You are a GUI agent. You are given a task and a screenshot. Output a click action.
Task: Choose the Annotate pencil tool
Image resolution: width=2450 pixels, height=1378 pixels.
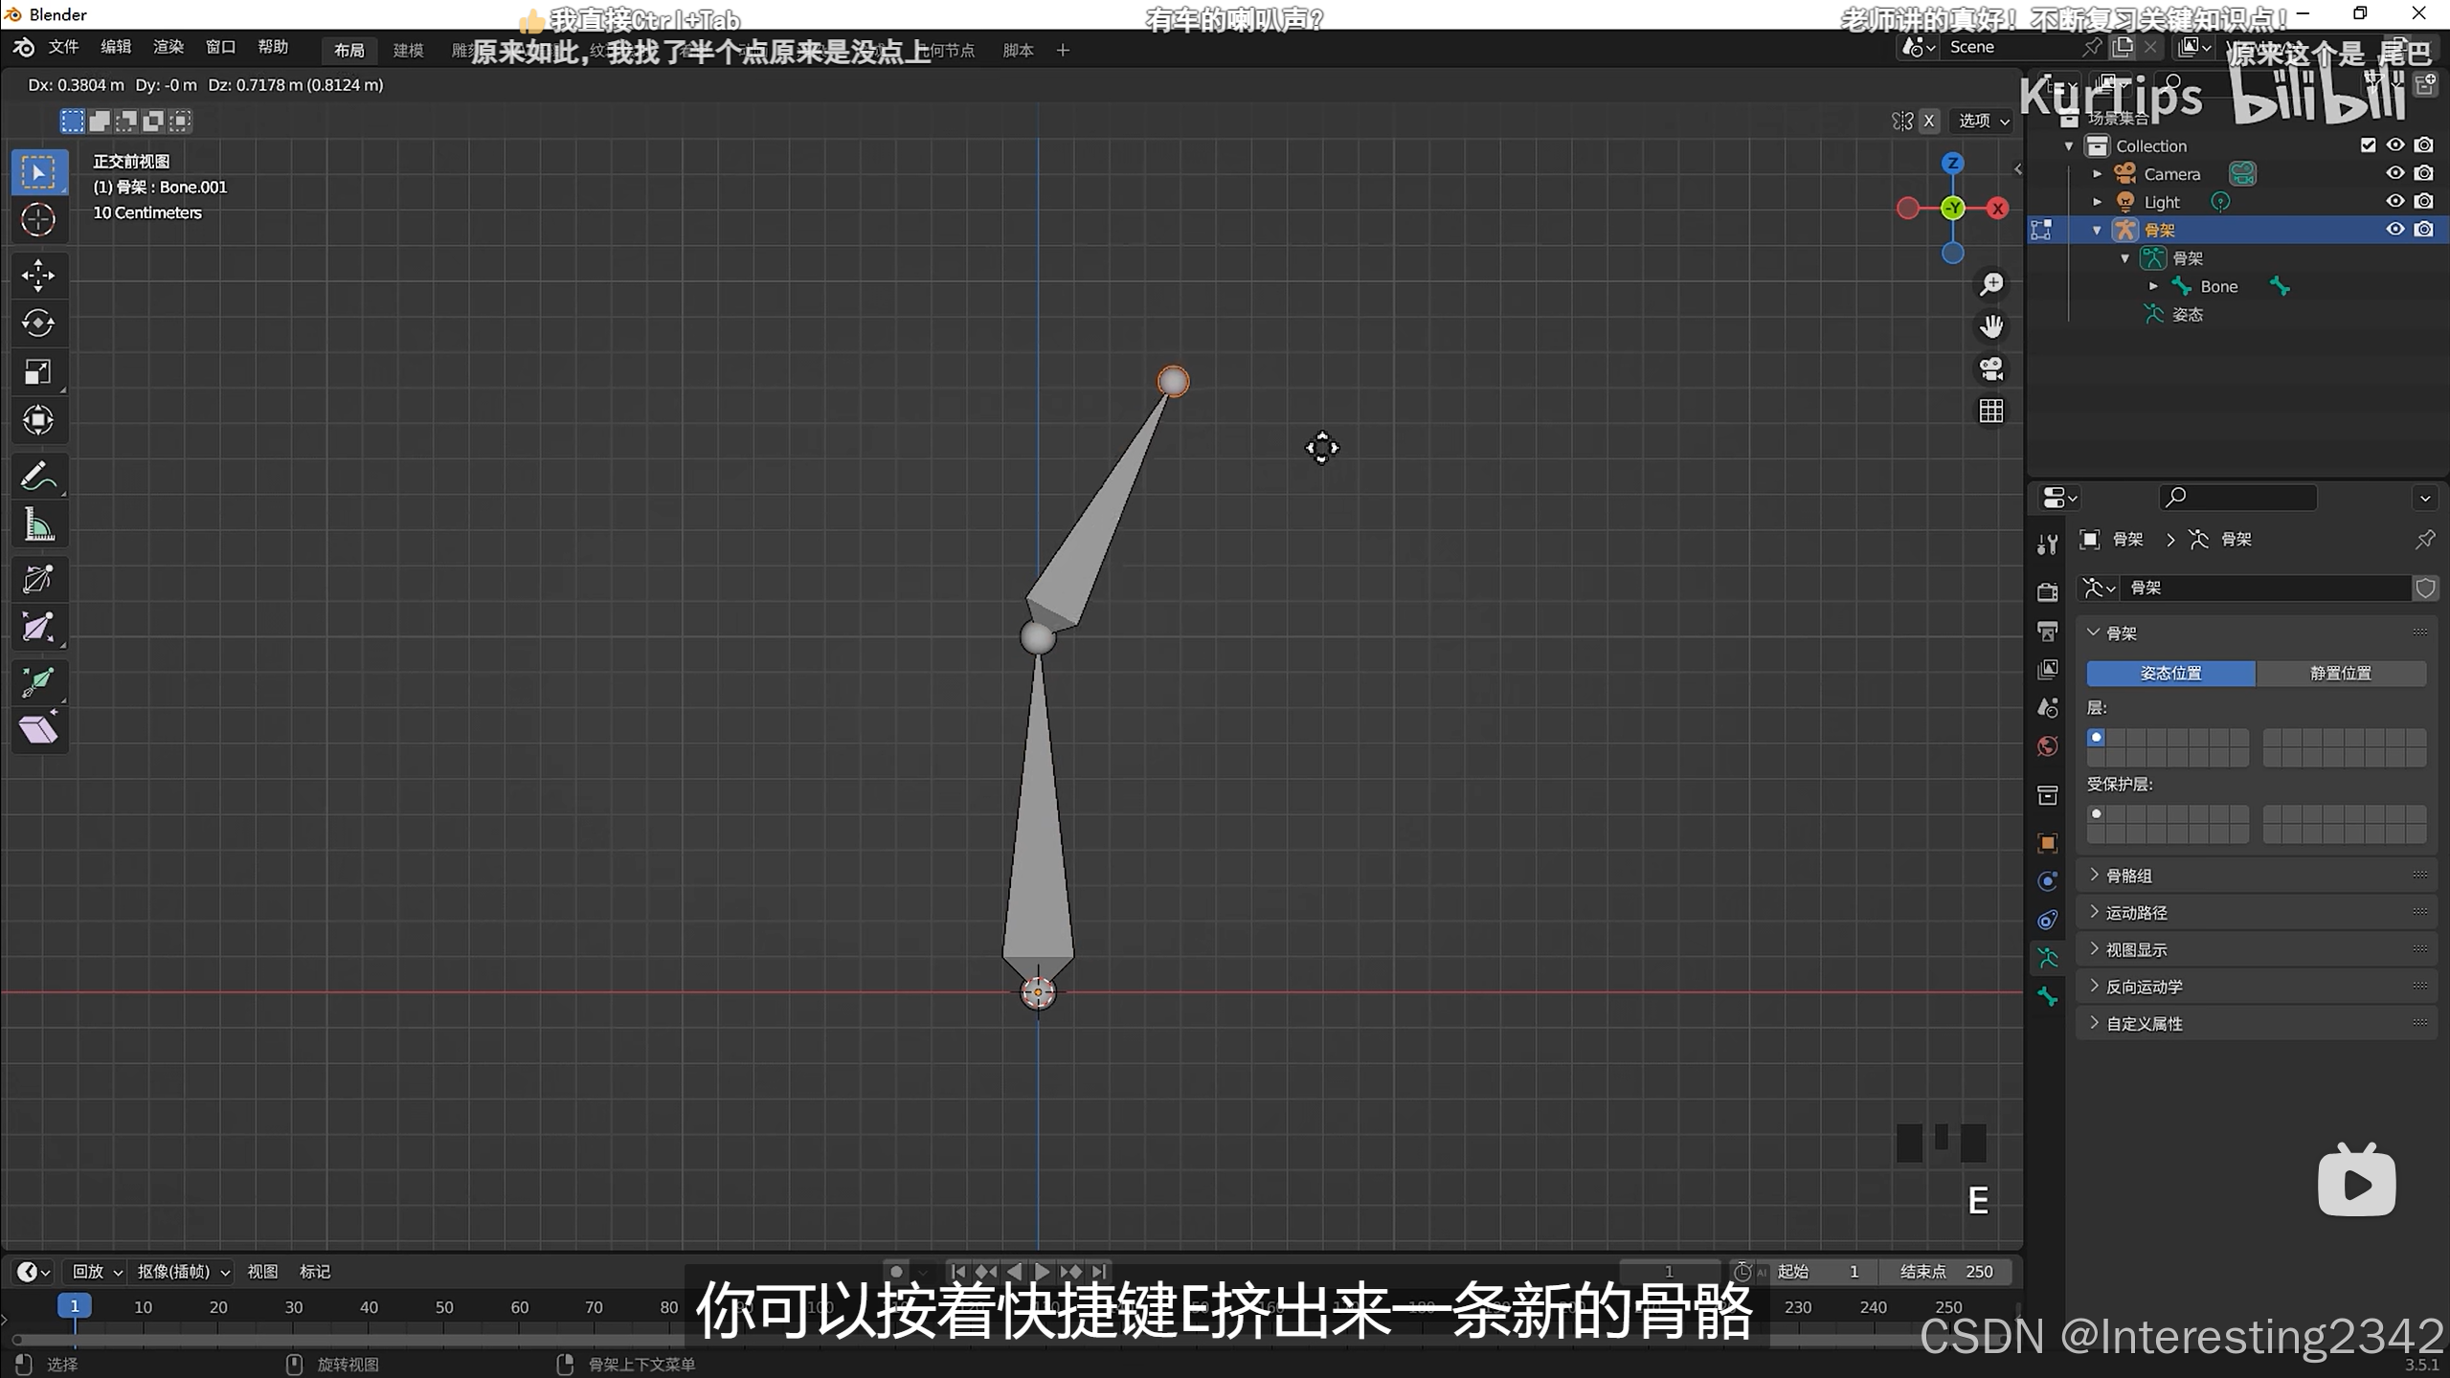coord(38,476)
